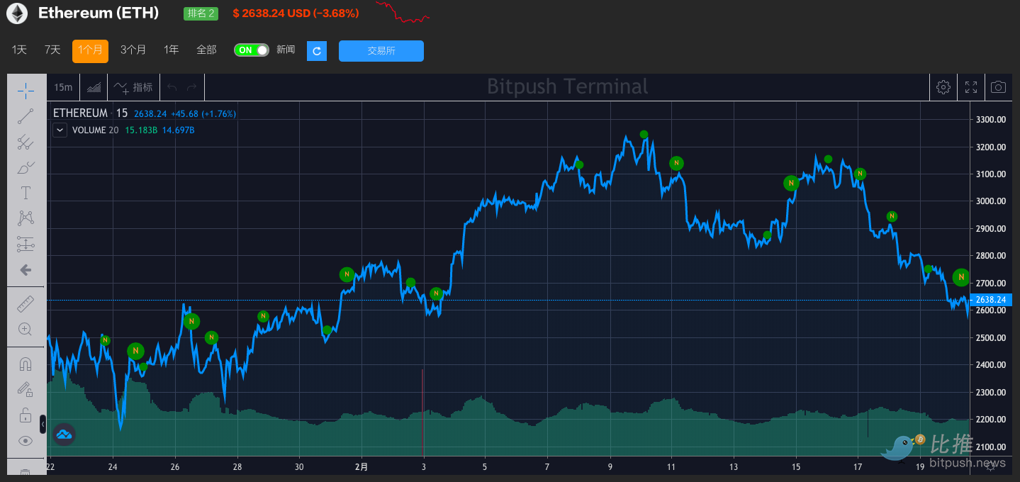Collapse the VOLUME indicator chevron

(60, 130)
